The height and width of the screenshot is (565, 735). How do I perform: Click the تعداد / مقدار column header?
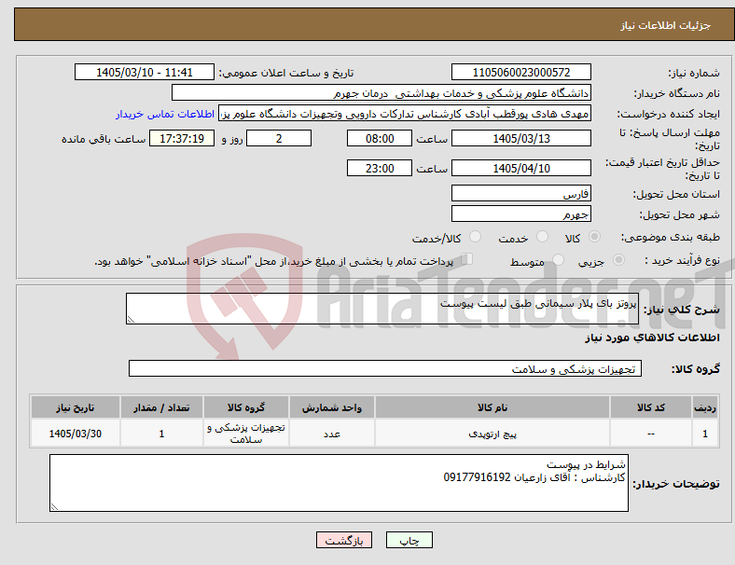[161, 407]
